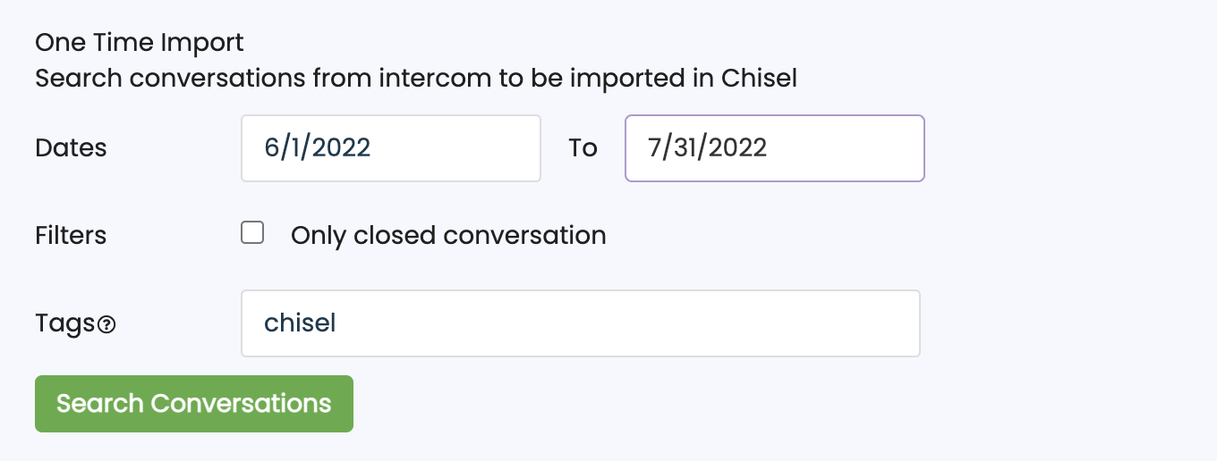Select the Filters label

[71, 236]
